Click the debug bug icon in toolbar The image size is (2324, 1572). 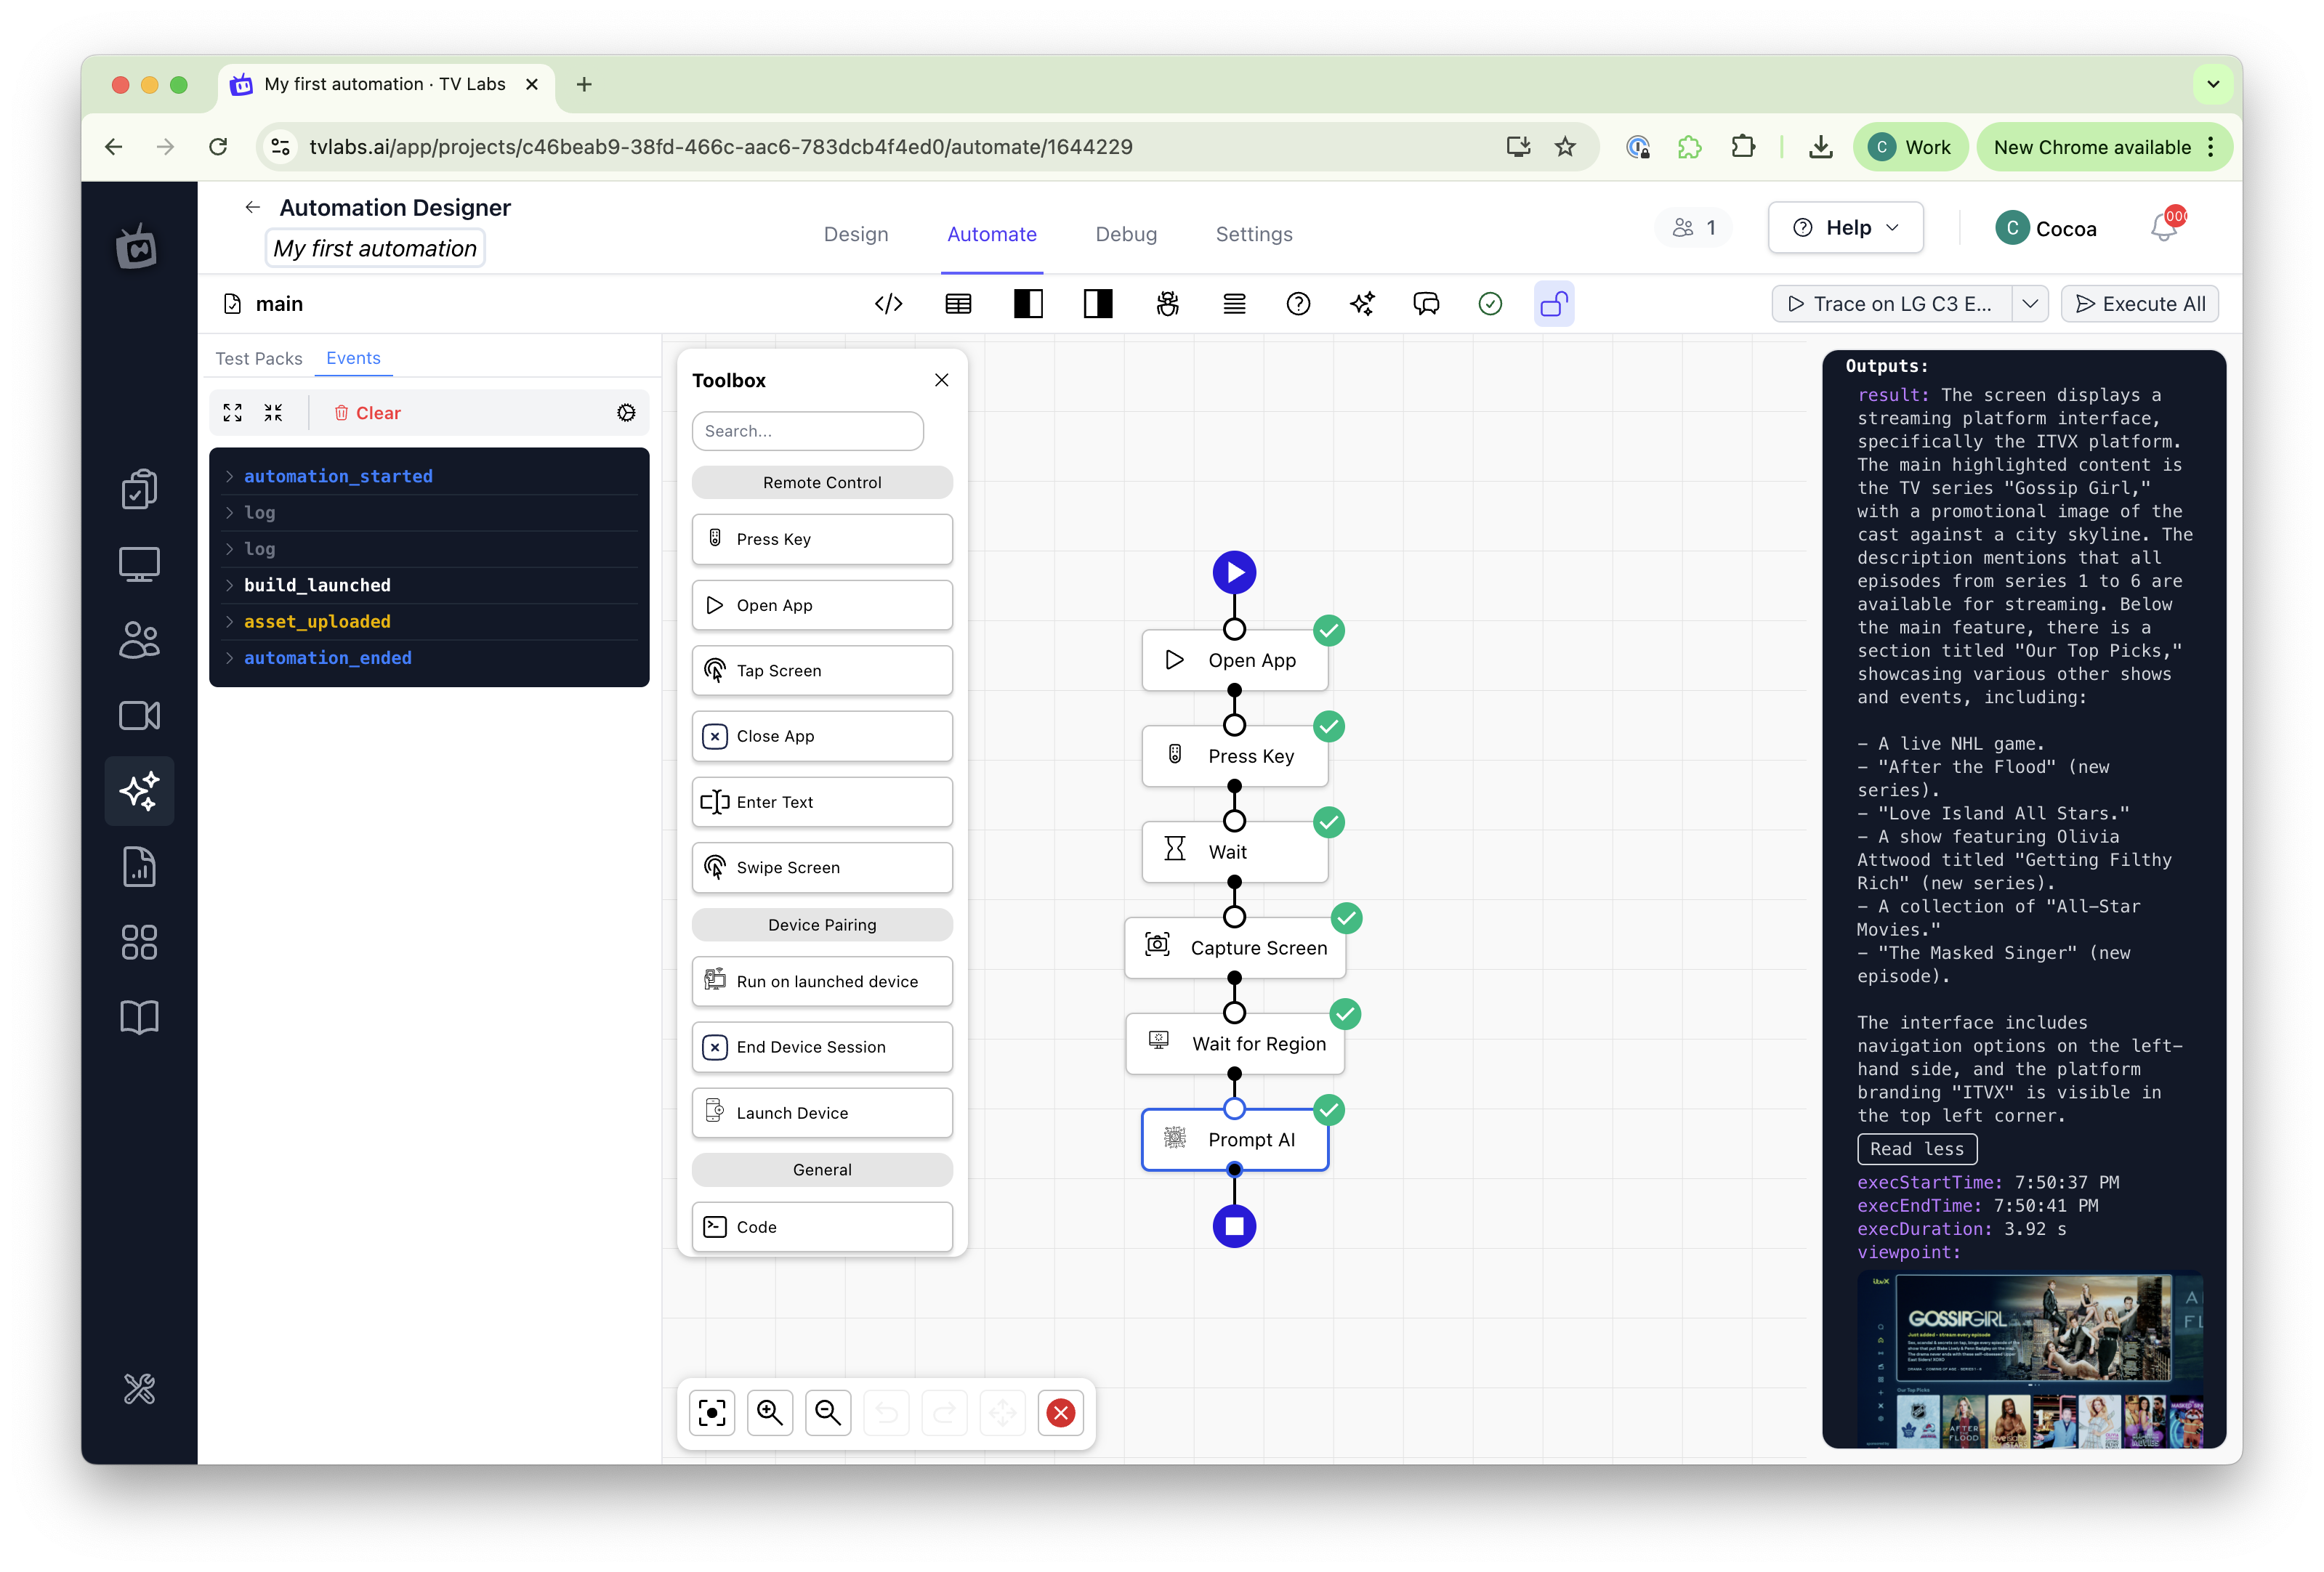click(x=1167, y=304)
